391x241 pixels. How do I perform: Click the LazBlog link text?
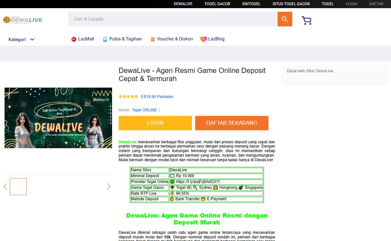[x=216, y=39]
